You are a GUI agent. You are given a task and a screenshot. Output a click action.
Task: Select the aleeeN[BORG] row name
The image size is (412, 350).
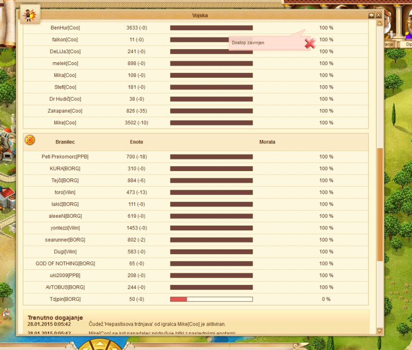tap(65, 216)
